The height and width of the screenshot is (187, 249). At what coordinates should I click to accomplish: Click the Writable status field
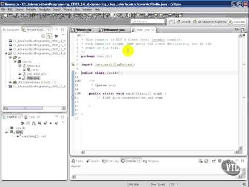tap(134, 184)
